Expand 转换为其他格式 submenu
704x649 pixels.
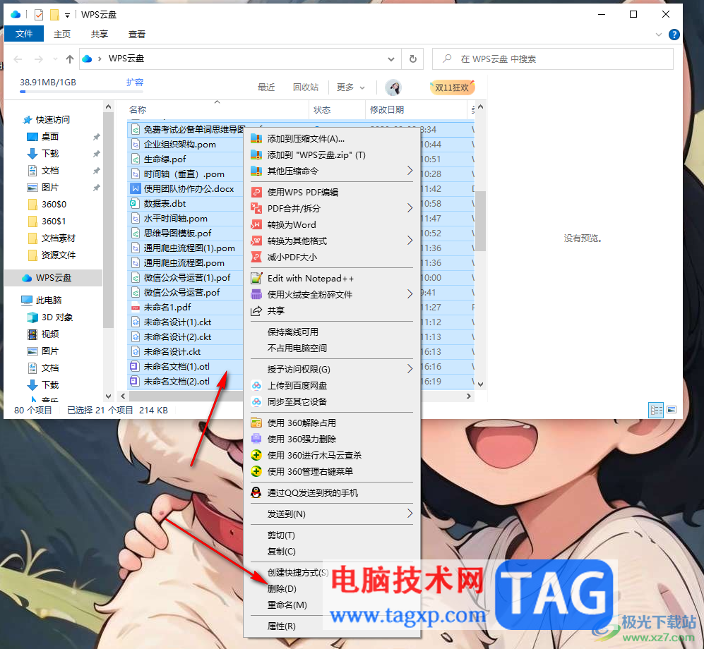click(332, 241)
